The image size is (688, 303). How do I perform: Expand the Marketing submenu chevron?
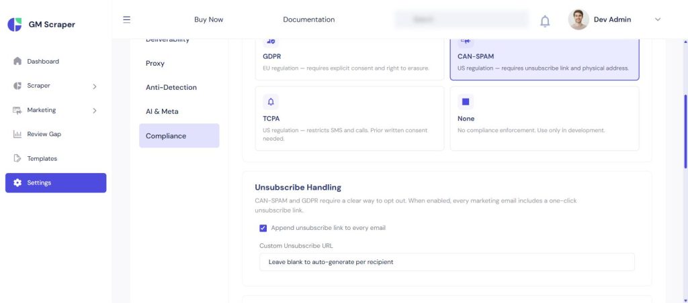[x=94, y=111]
